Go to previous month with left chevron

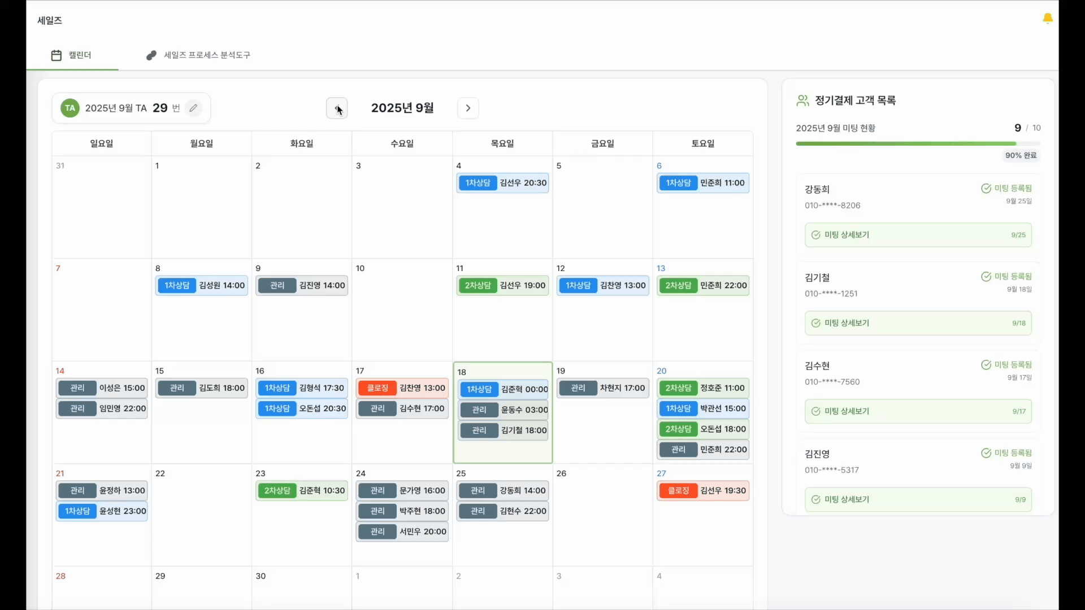[337, 108]
